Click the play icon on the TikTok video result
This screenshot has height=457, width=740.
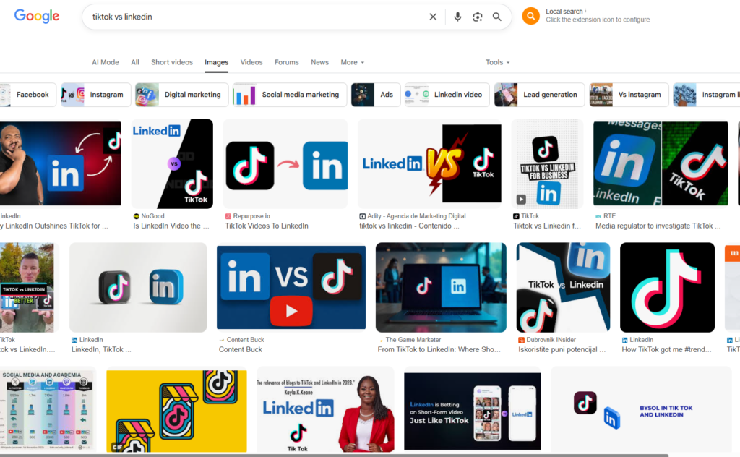tap(521, 199)
